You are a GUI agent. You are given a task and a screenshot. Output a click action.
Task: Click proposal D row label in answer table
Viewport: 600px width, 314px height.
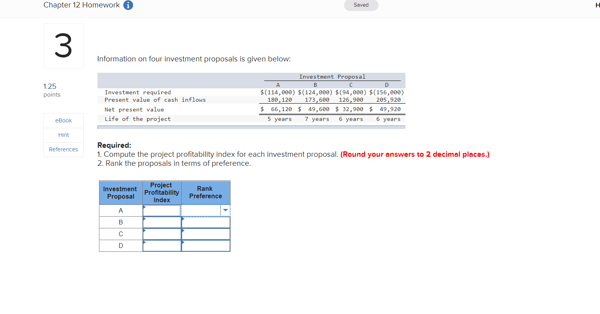(x=121, y=246)
